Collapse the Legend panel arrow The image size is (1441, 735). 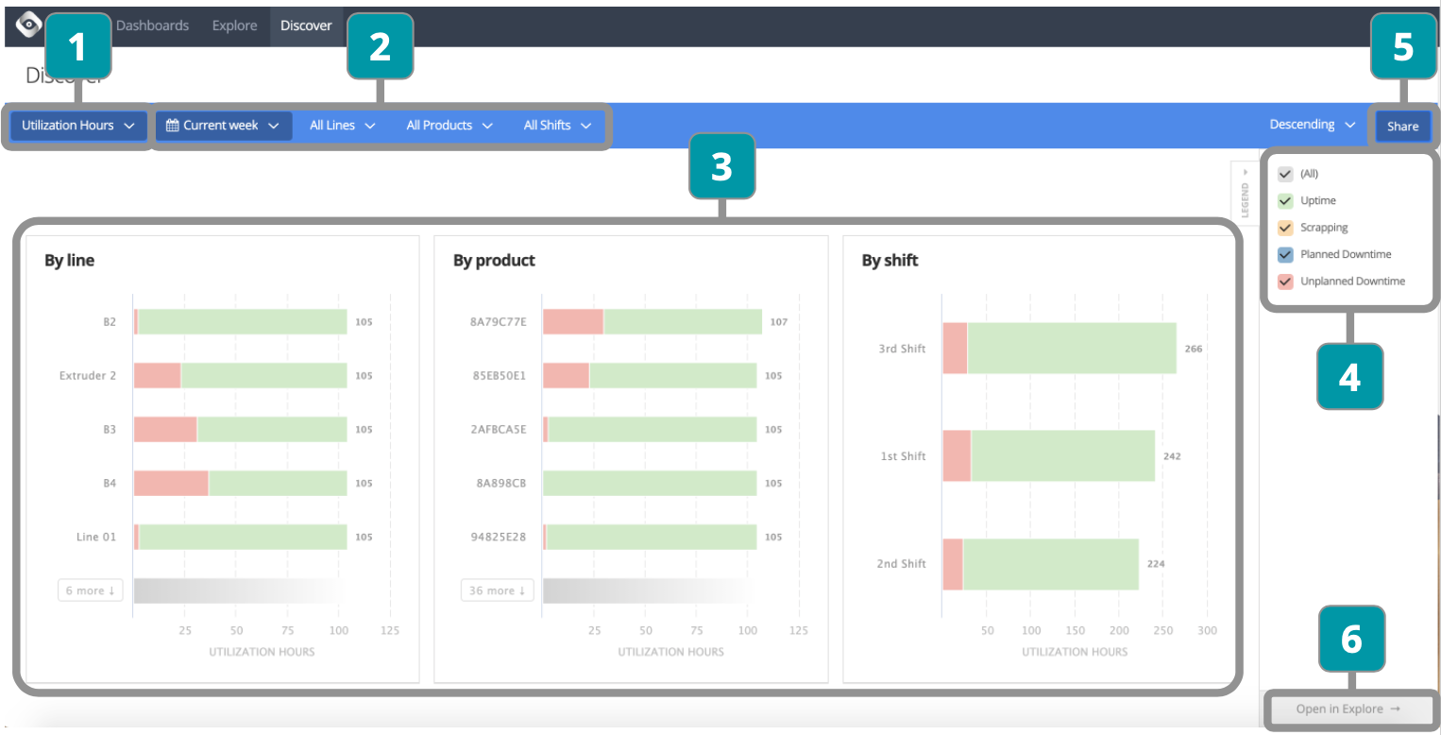click(1245, 173)
